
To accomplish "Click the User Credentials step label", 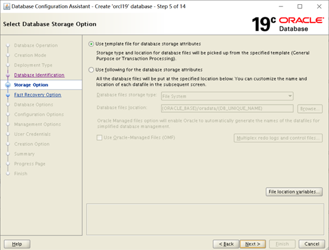I will tap(32, 134).
